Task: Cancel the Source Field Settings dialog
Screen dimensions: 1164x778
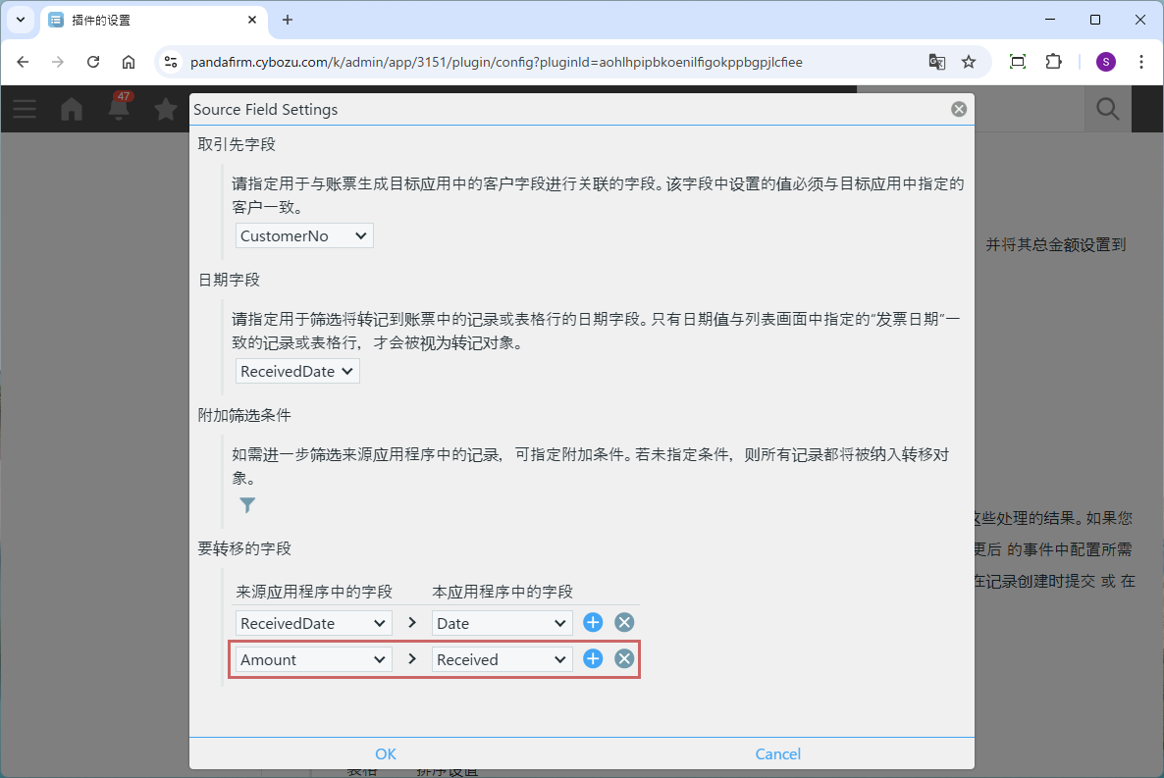Action: [777, 753]
